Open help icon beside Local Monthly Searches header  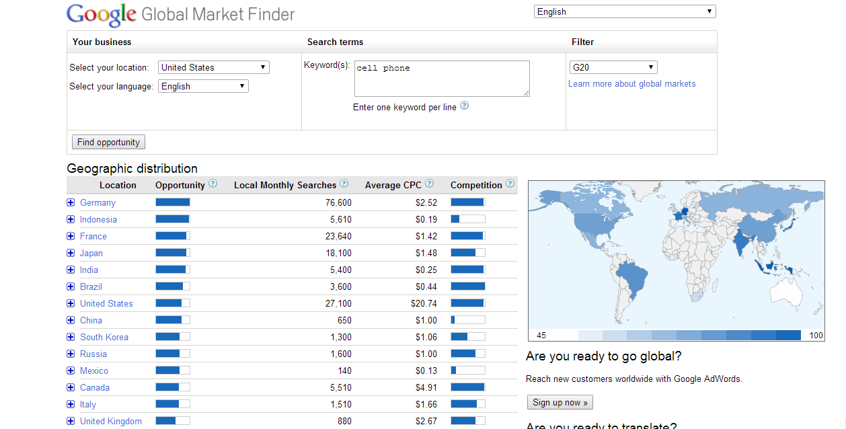tap(344, 184)
